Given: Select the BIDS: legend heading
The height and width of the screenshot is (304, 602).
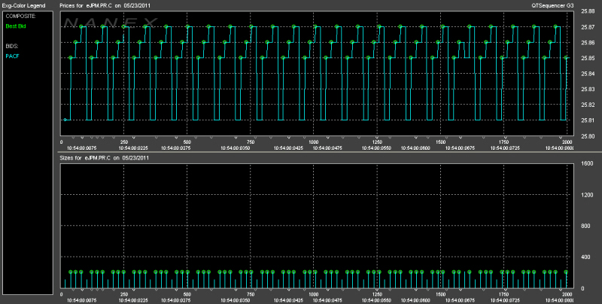Looking at the screenshot, I should (x=12, y=46).
